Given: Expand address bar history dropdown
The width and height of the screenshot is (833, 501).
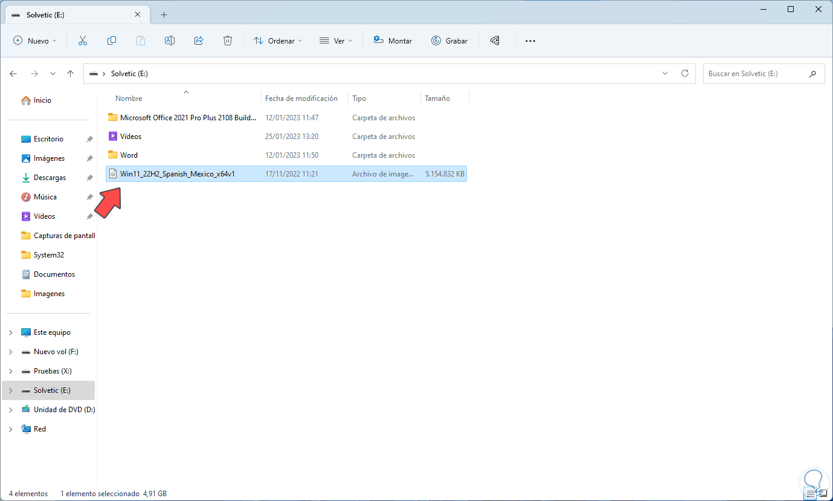Looking at the screenshot, I should tap(665, 73).
